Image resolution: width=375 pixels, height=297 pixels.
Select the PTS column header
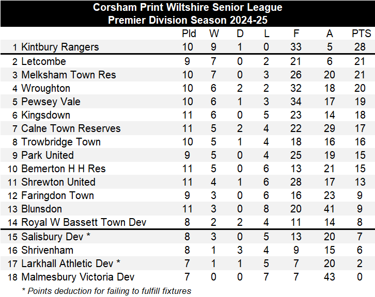click(361, 34)
